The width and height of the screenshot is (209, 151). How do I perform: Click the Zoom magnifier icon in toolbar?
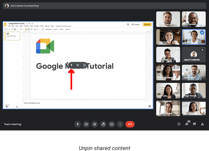tap(21, 29)
